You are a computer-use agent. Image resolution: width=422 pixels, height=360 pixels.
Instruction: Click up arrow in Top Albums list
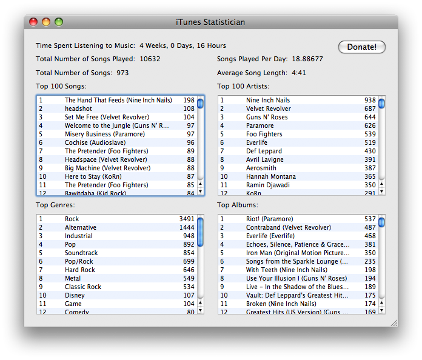click(381, 302)
